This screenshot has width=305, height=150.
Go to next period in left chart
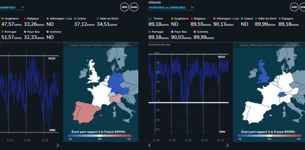[x=57, y=145]
